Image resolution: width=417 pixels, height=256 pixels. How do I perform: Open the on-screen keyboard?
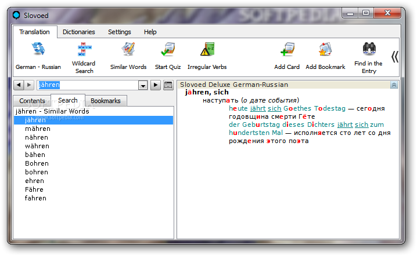coord(168,85)
